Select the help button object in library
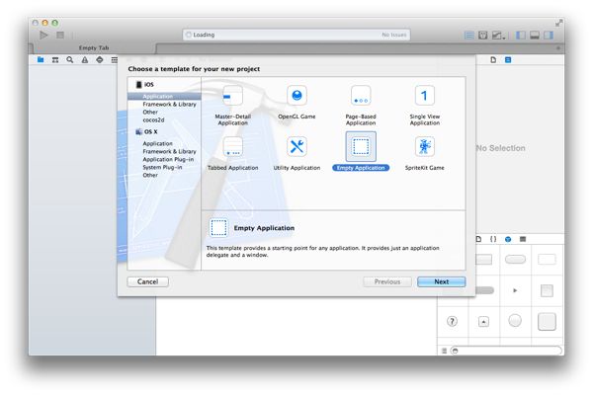593x395 pixels. click(x=452, y=321)
